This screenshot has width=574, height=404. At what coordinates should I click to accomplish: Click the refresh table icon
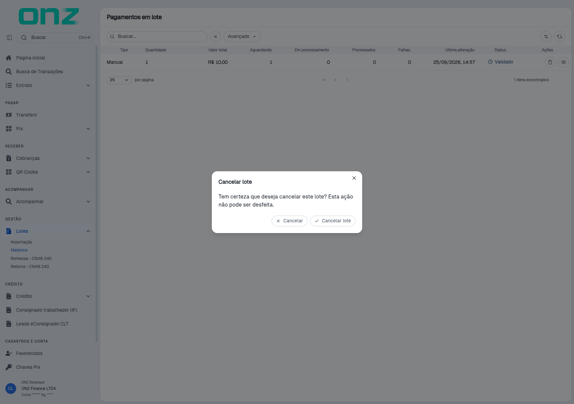pyautogui.click(x=560, y=37)
